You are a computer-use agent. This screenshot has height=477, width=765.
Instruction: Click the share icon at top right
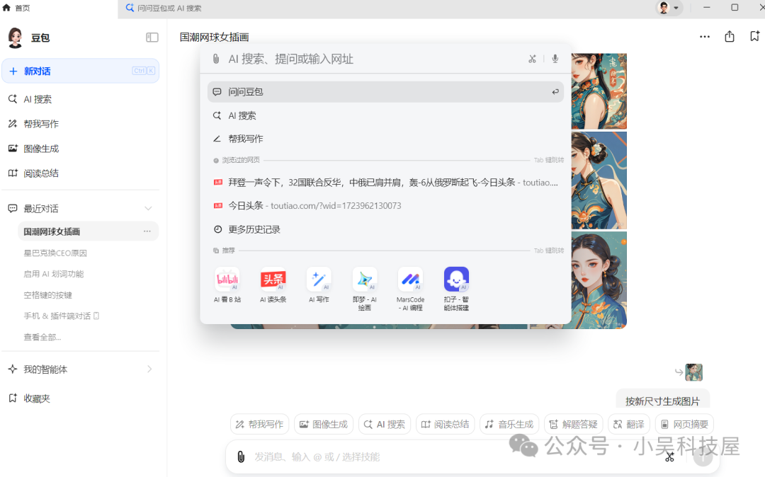pyautogui.click(x=730, y=37)
